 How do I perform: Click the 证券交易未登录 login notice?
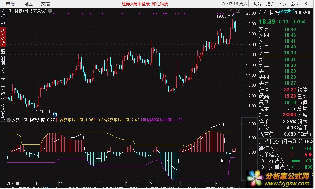pos(135,4)
